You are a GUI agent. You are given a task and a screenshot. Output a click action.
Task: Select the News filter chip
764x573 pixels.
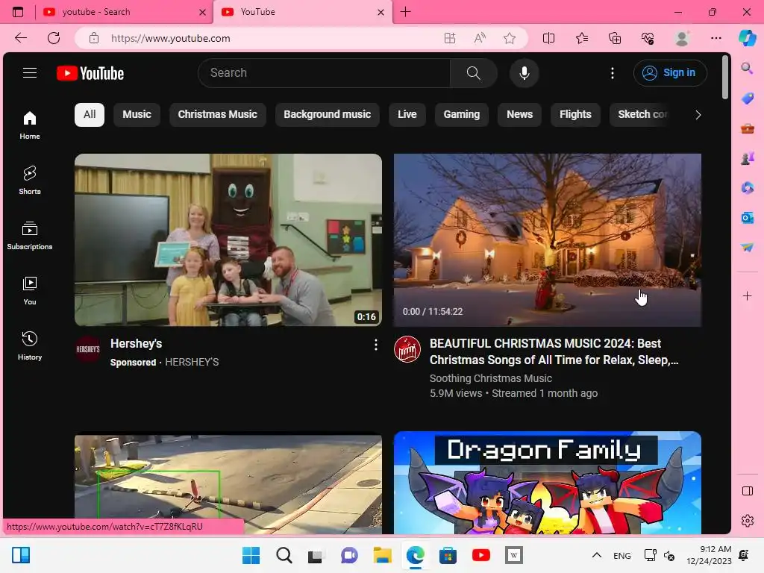click(519, 114)
